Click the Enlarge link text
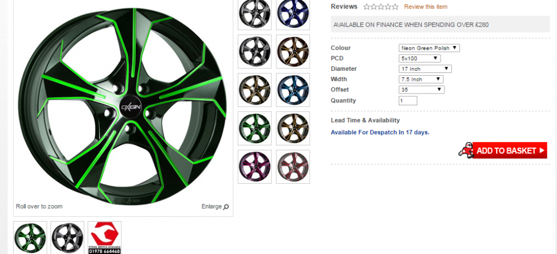 [x=211, y=207]
